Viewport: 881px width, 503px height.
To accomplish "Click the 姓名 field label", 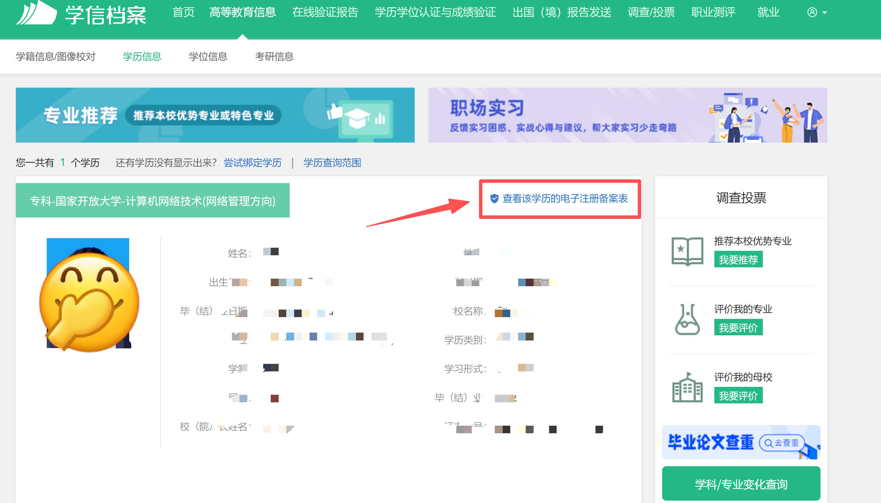I will pos(239,253).
